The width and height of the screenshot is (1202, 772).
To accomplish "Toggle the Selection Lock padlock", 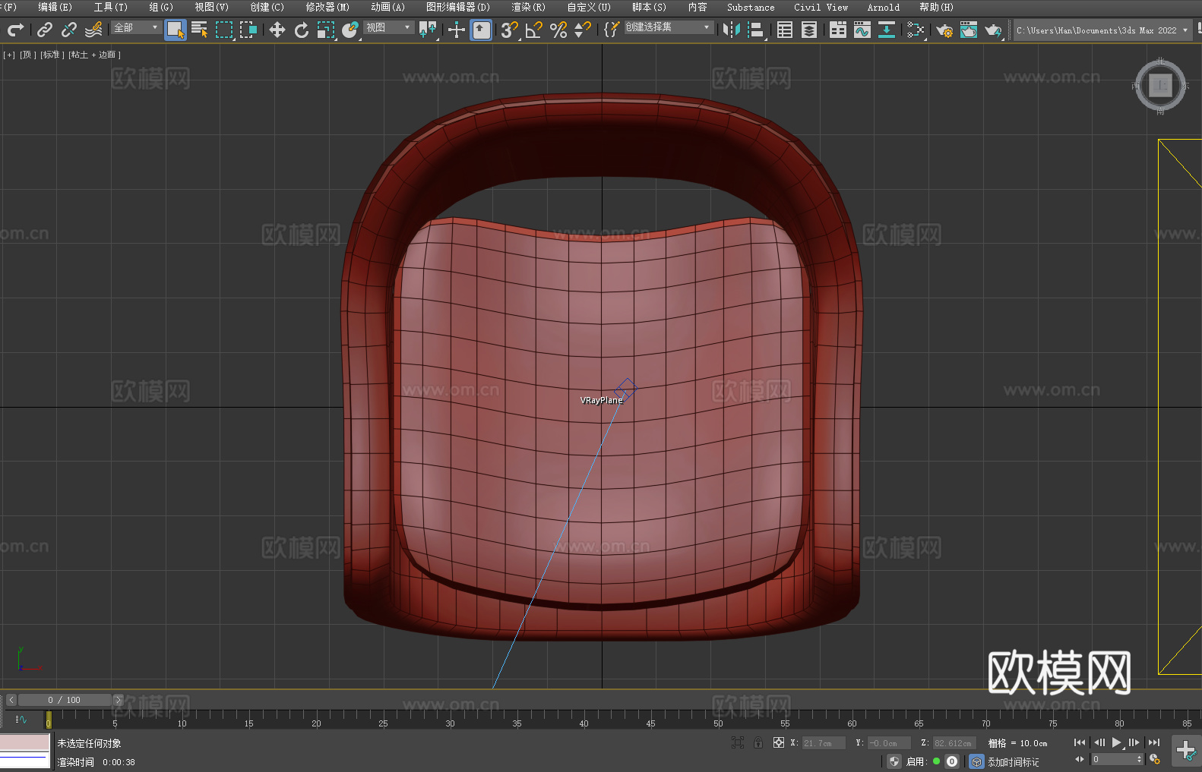I will click(758, 742).
